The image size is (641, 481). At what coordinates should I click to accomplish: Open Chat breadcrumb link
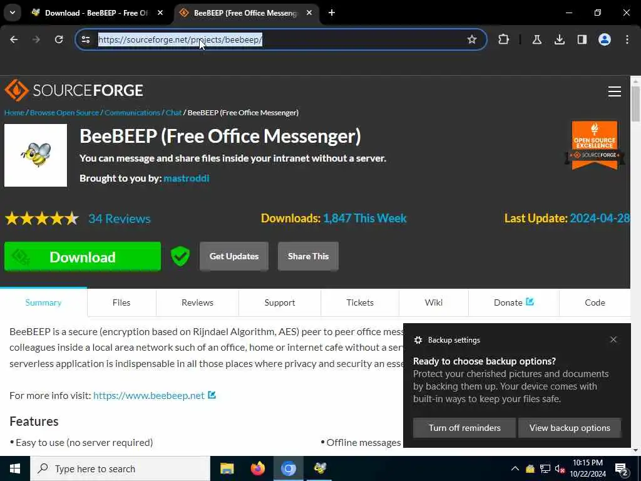174,113
